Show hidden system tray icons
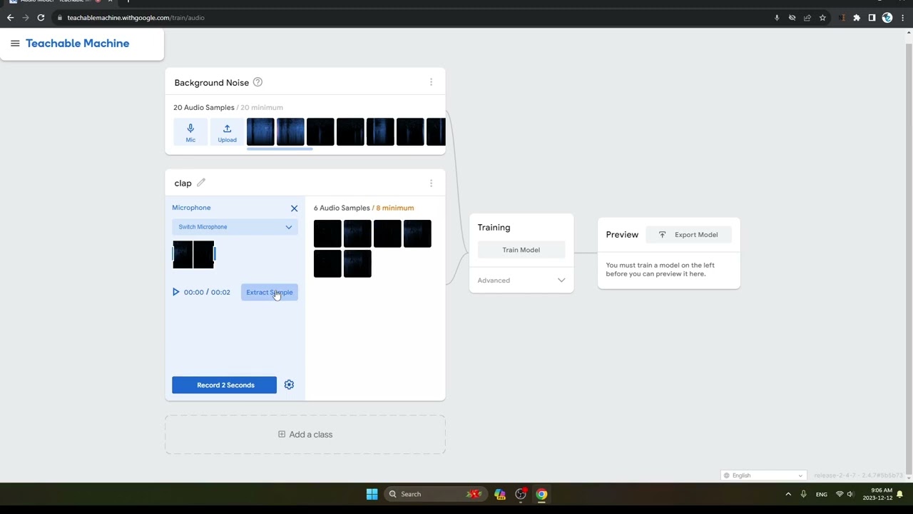The image size is (913, 514). [x=788, y=494]
